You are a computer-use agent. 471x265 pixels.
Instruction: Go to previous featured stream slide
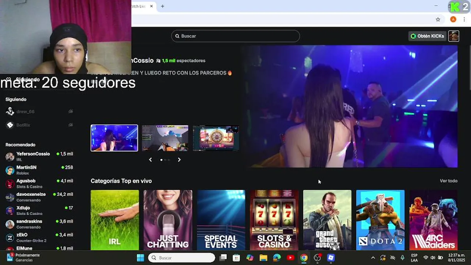coord(150,160)
